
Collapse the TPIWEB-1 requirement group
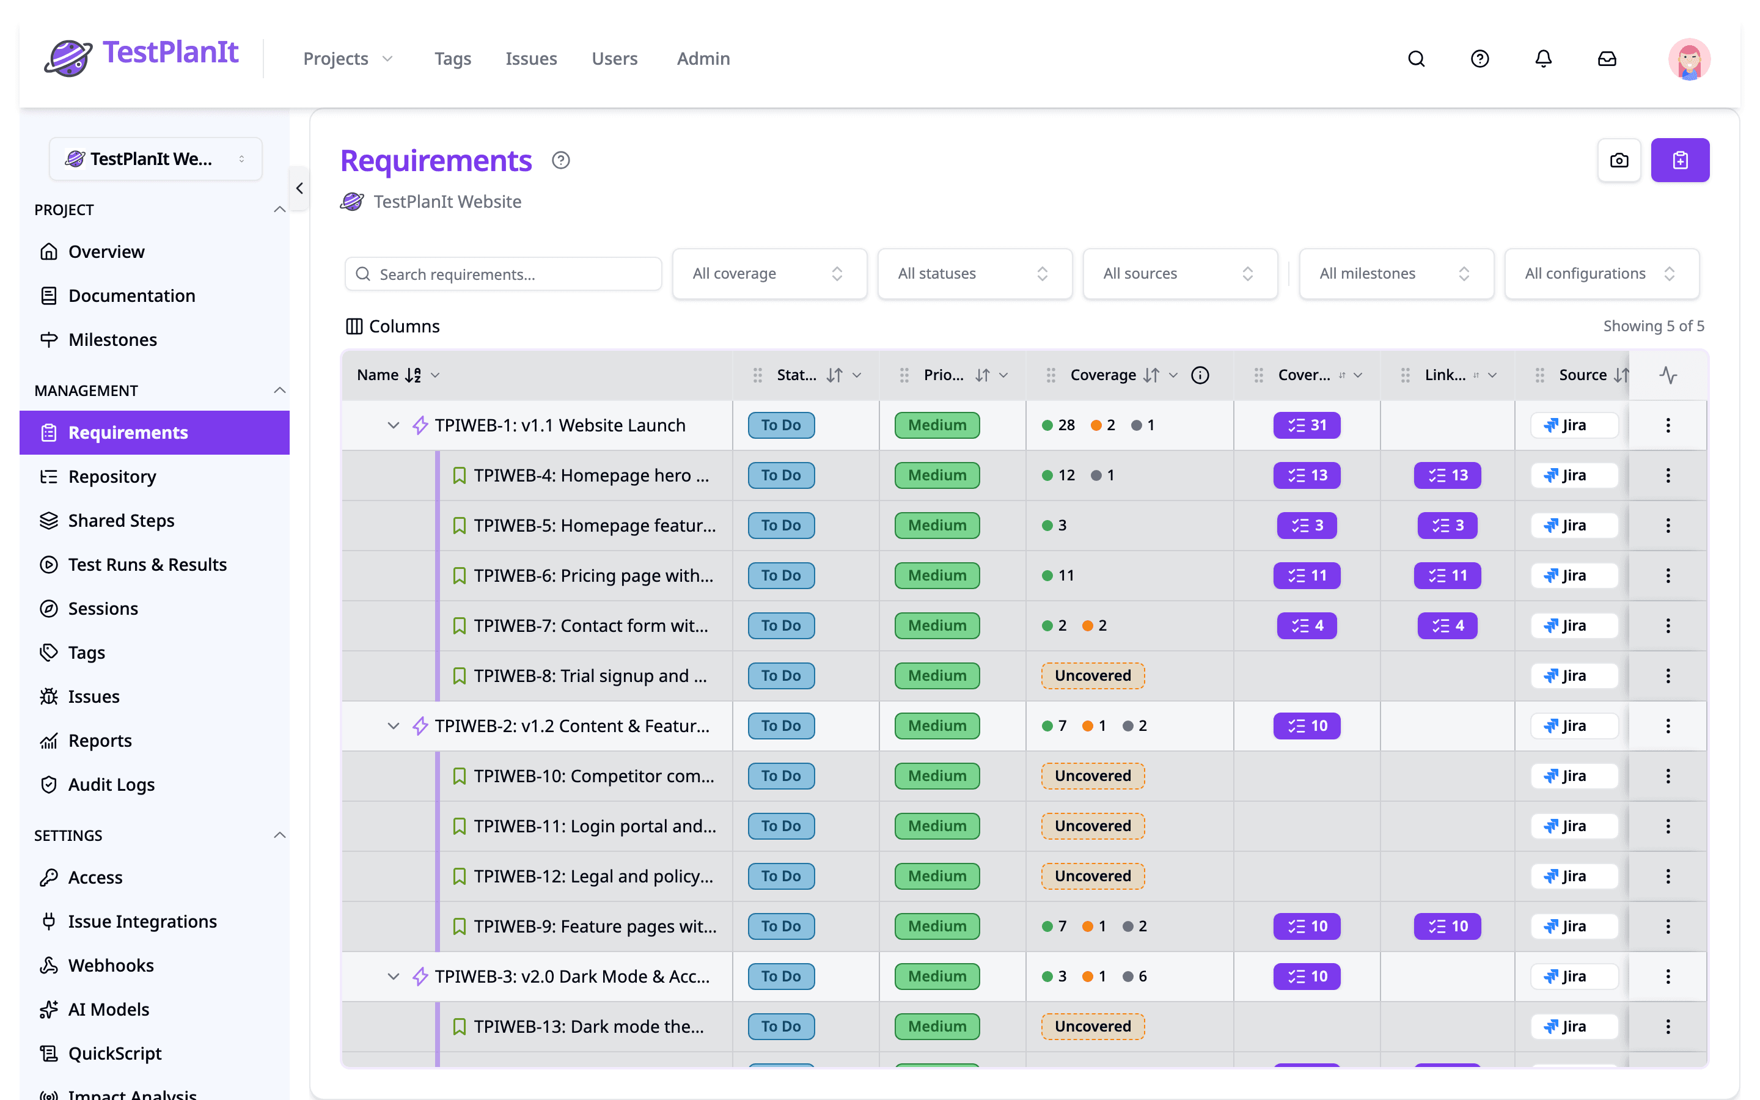tap(394, 425)
